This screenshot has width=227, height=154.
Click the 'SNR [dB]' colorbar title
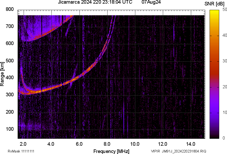click(214, 4)
